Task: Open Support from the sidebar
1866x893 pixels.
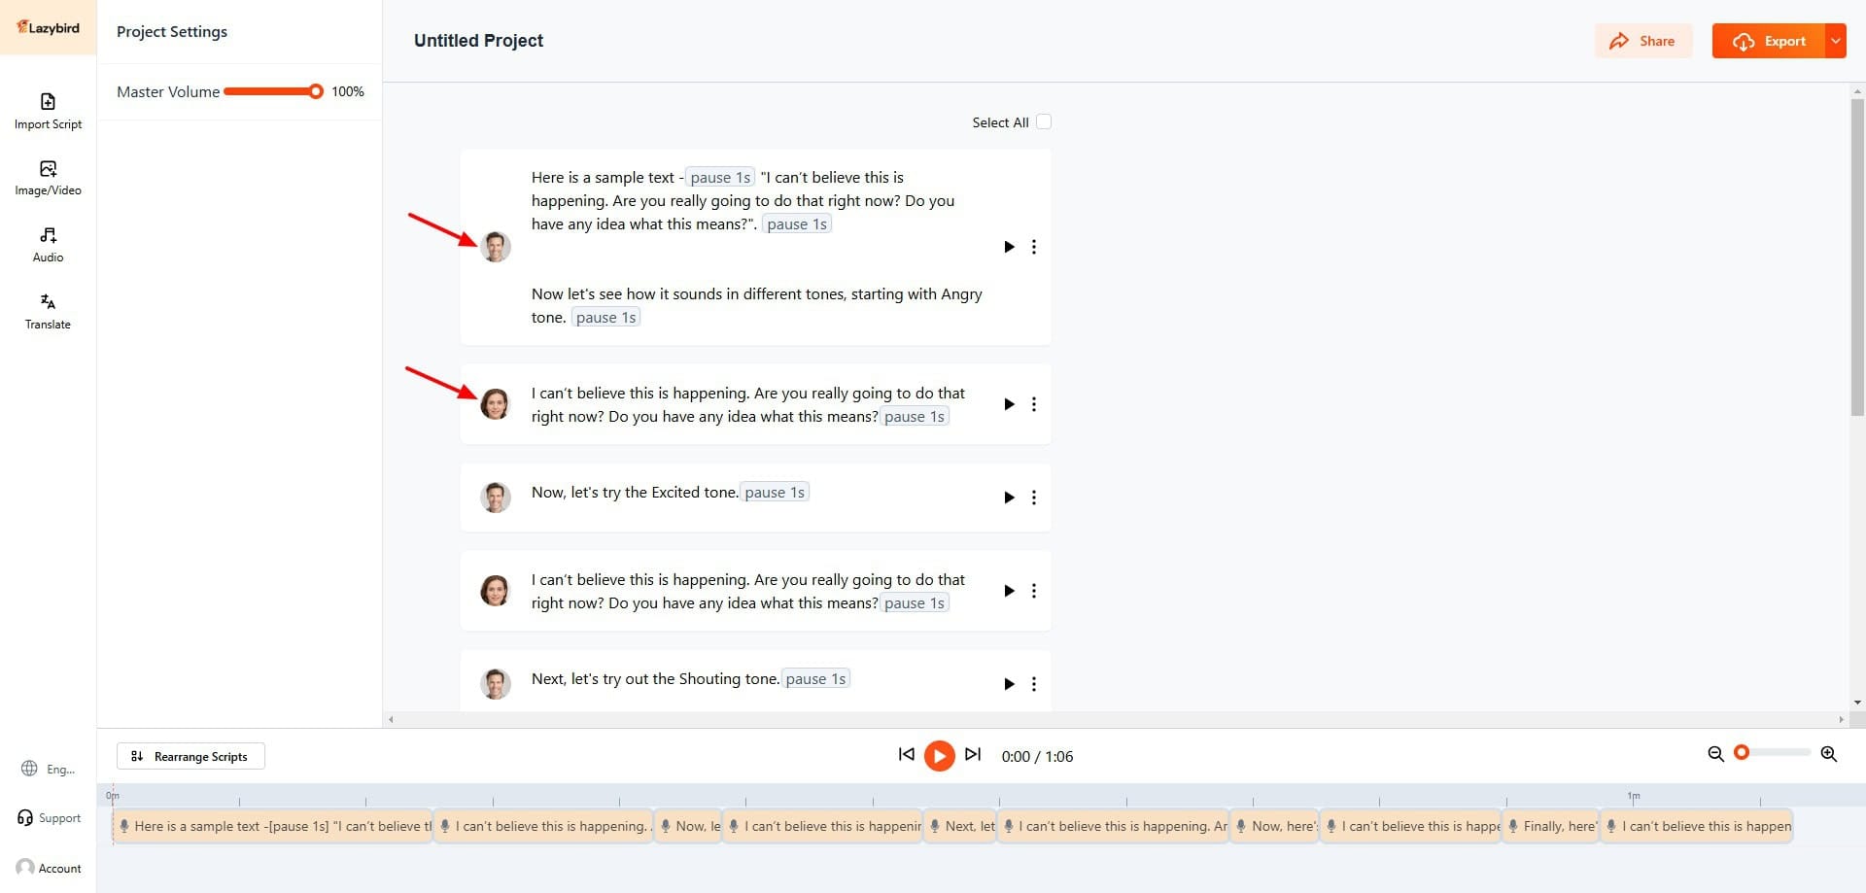Action: (49, 818)
